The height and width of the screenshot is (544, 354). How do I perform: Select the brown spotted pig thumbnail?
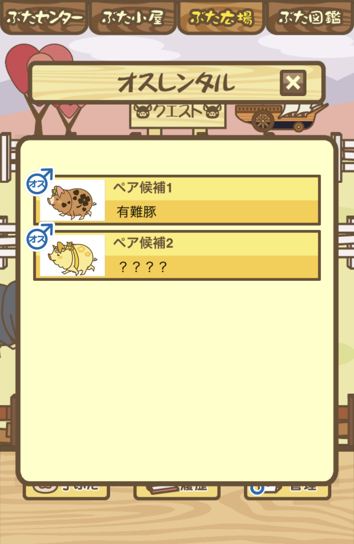point(72,200)
